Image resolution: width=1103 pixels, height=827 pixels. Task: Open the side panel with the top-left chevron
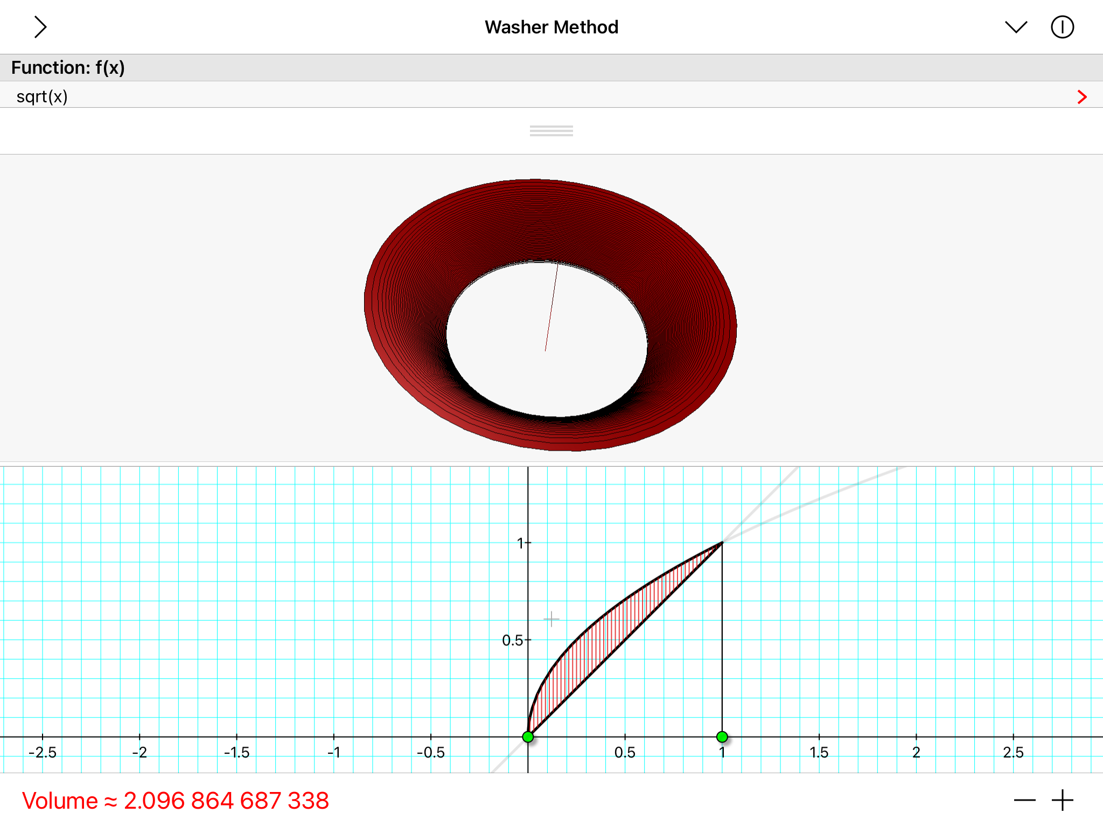coord(40,27)
